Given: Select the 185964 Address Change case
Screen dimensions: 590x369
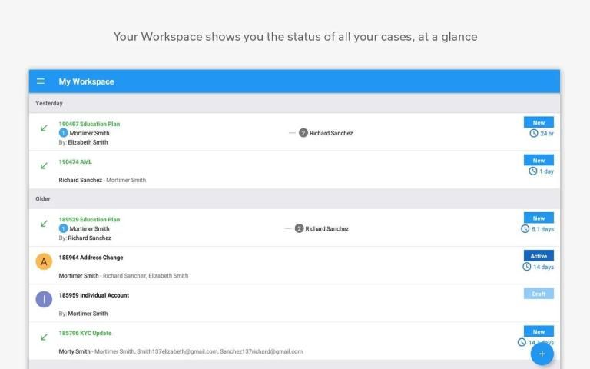Looking at the screenshot, I should click(x=91, y=258).
